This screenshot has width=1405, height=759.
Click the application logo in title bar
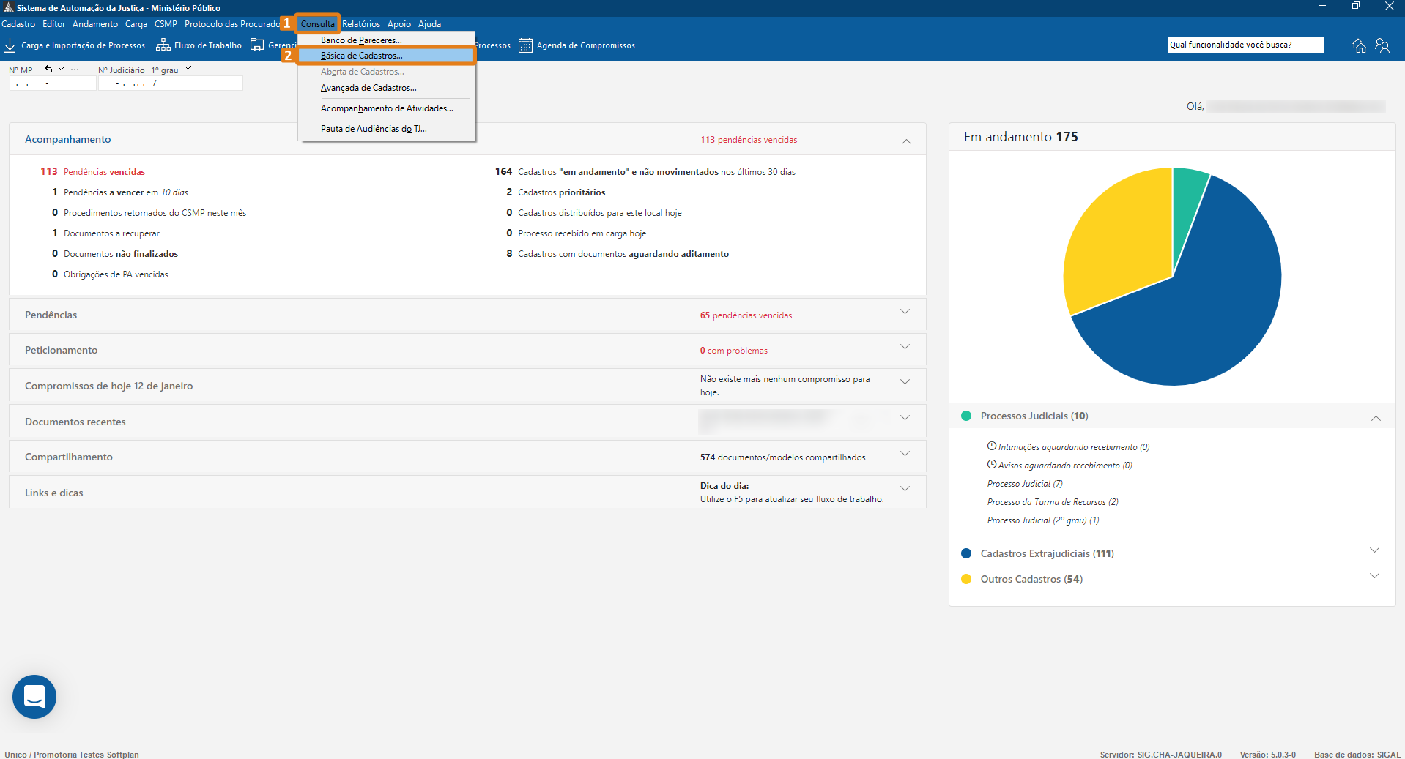[9, 7]
